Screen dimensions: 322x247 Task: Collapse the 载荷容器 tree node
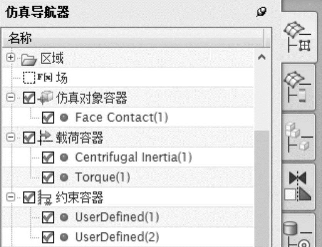click(10, 138)
